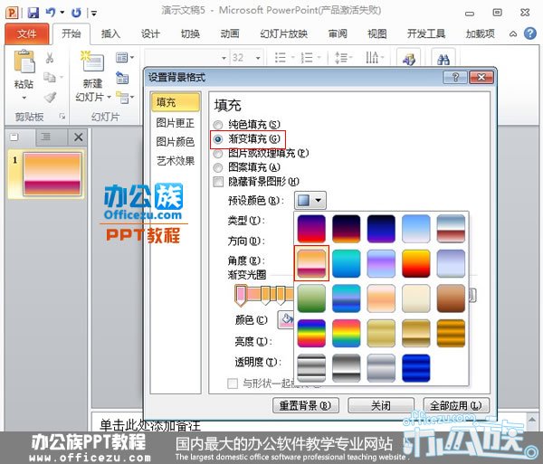Click the Format Painter brush icon

(x=50, y=97)
